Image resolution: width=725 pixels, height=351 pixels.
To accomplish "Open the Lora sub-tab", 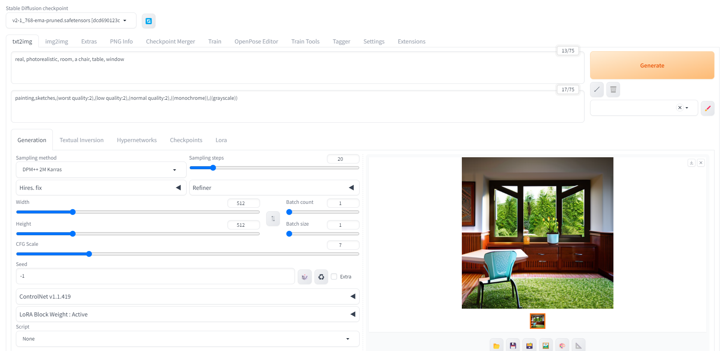I will point(221,140).
